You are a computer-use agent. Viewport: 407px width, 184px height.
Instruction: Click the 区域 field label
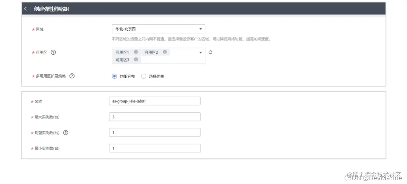pos(40,29)
